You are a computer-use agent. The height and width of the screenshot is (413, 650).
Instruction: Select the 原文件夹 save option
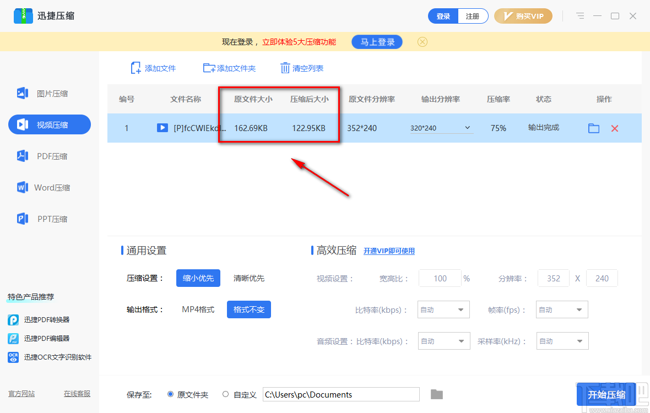[170, 394]
